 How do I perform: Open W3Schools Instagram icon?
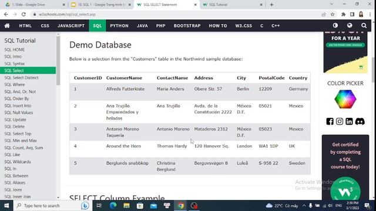340,121
